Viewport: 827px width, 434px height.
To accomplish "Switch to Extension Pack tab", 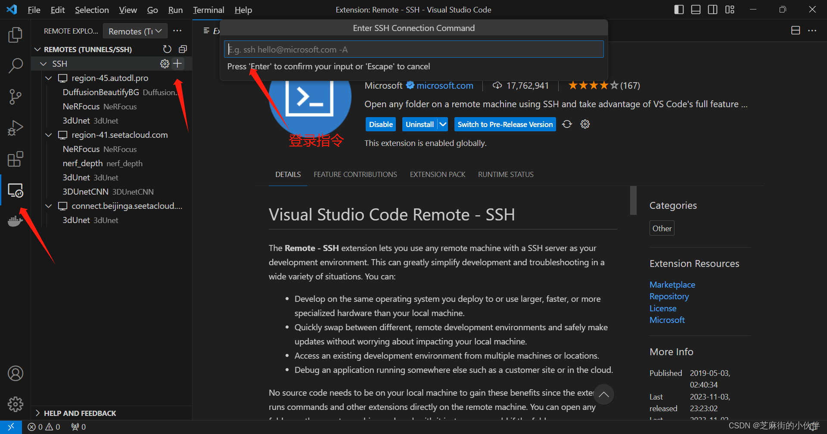I will tap(438, 174).
